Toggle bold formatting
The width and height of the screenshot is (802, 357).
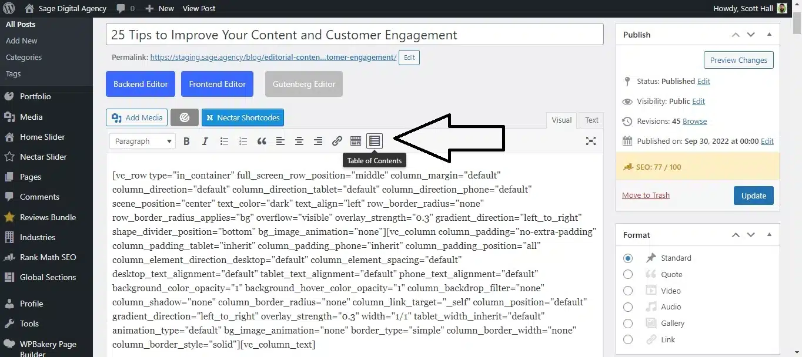[186, 141]
